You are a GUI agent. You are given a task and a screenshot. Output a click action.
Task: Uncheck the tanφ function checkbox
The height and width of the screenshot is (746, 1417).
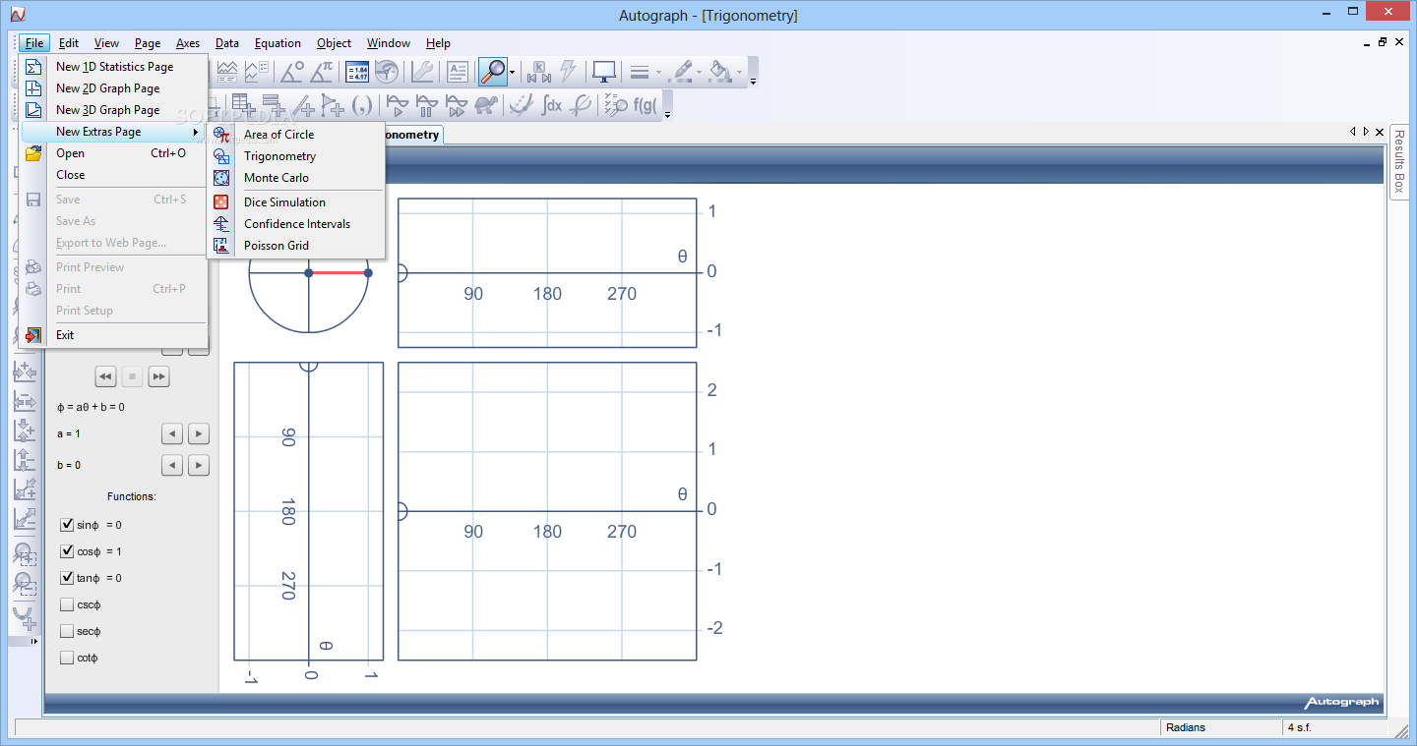pyautogui.click(x=67, y=578)
